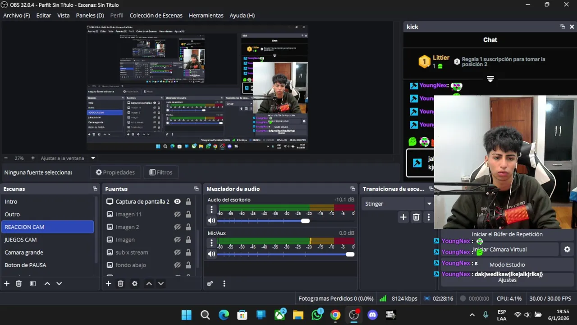This screenshot has width=577, height=325.
Task: Remove the transition with trash icon
Action: [416, 217]
